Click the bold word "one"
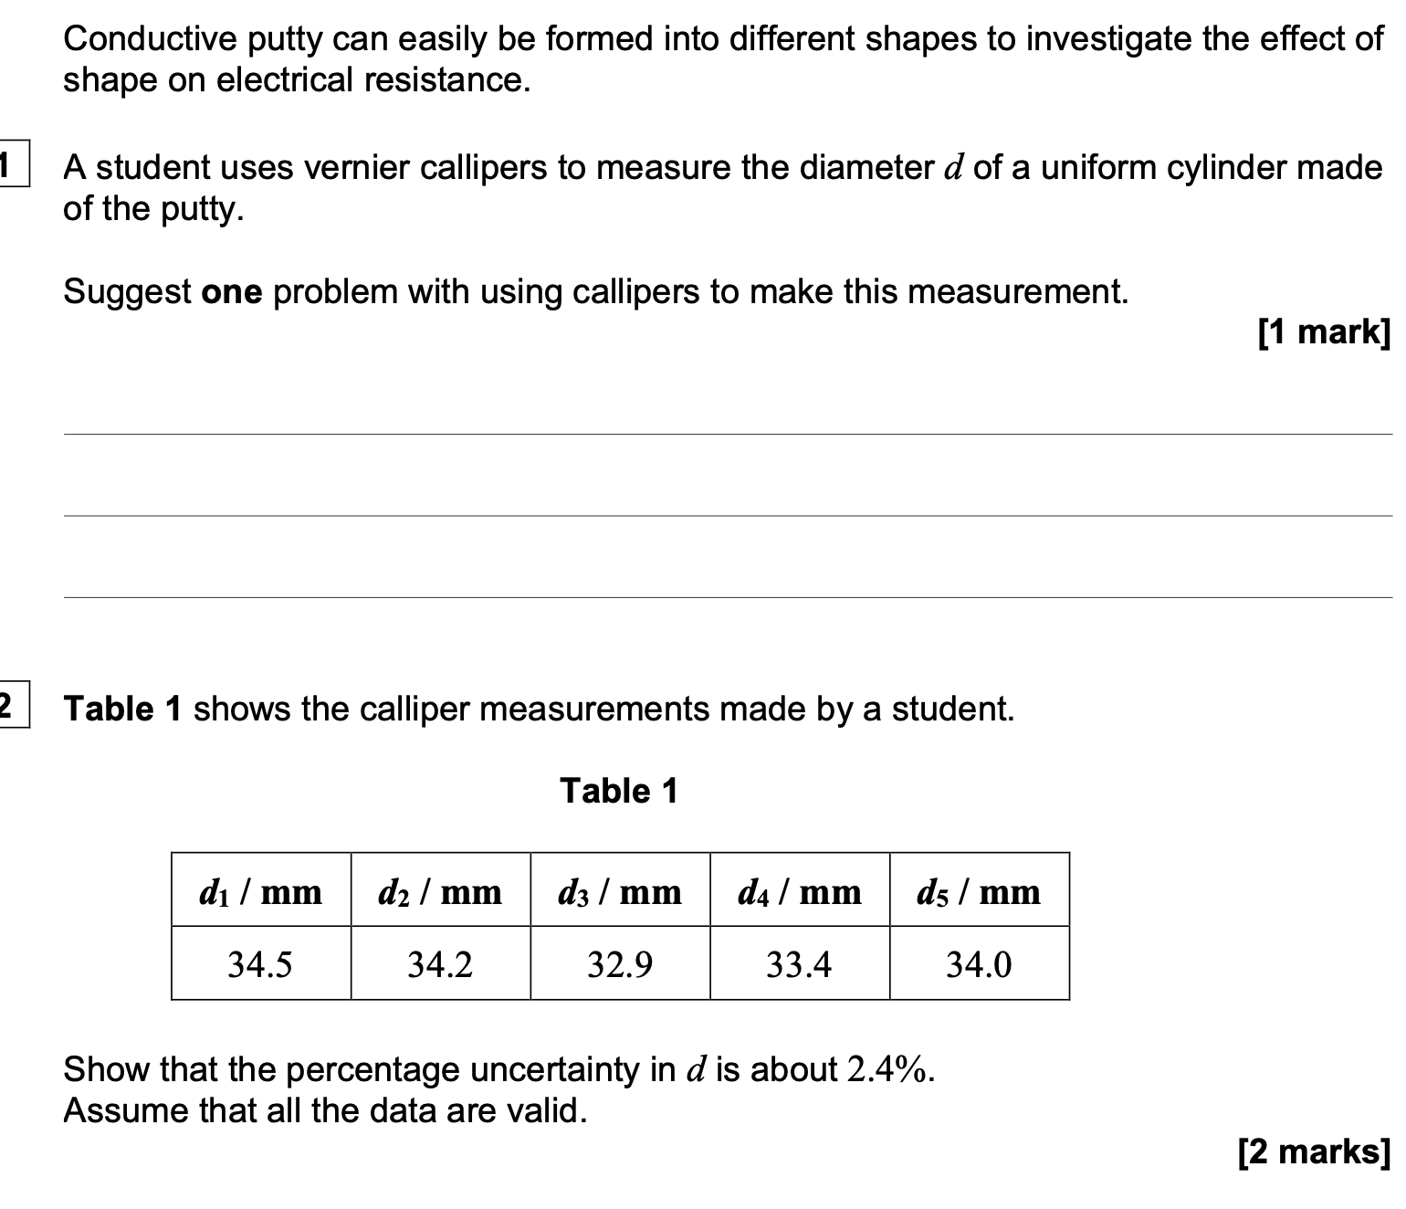This screenshot has width=1406, height=1209. (232, 292)
